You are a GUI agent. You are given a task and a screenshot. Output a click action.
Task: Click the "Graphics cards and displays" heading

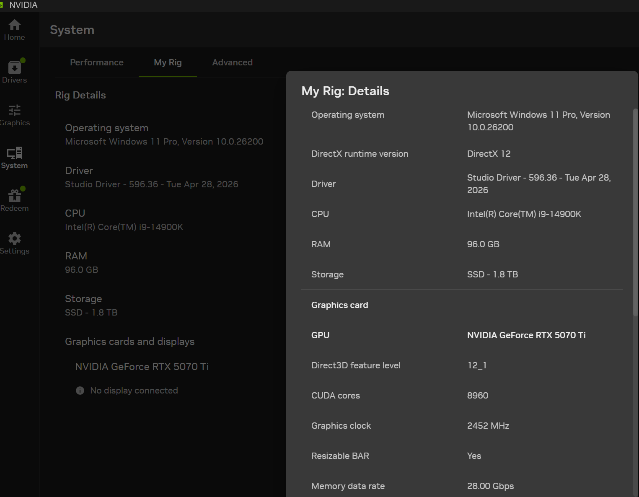tap(130, 342)
